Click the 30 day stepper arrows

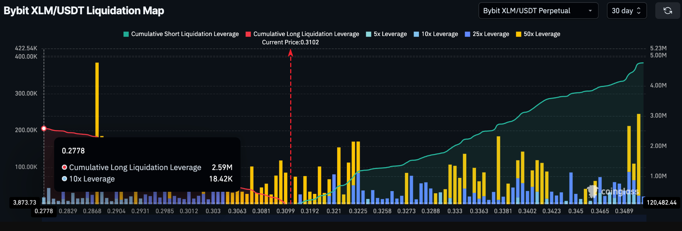[x=639, y=11]
